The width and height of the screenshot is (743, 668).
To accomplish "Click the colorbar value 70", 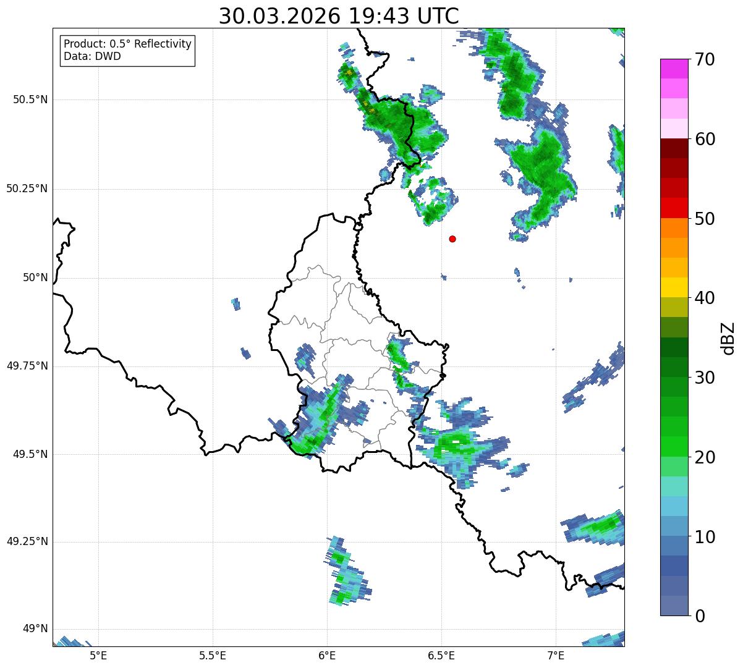I will [x=705, y=59].
